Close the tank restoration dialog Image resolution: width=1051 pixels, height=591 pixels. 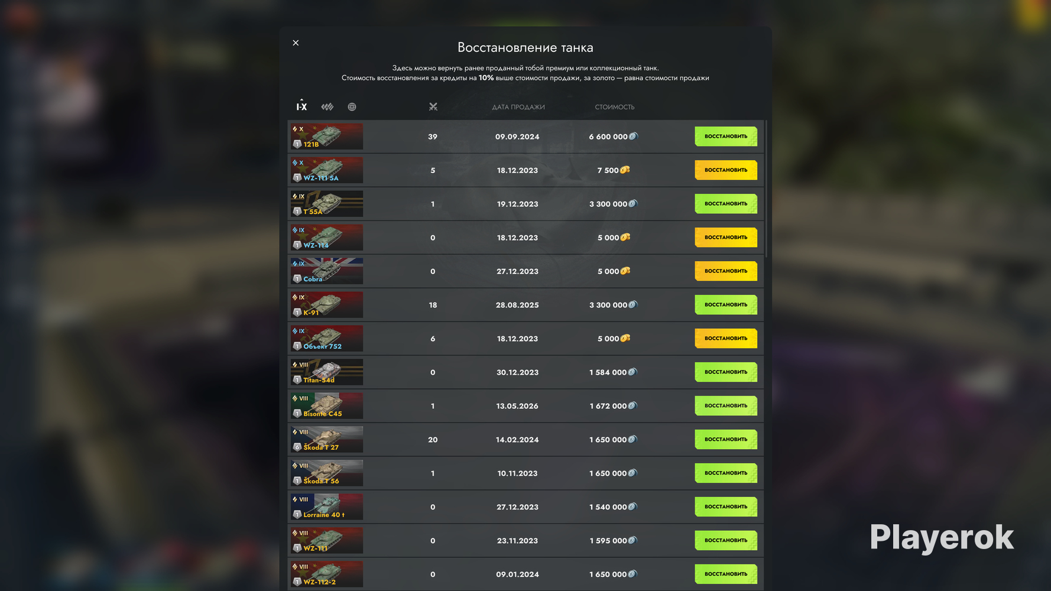pos(296,43)
